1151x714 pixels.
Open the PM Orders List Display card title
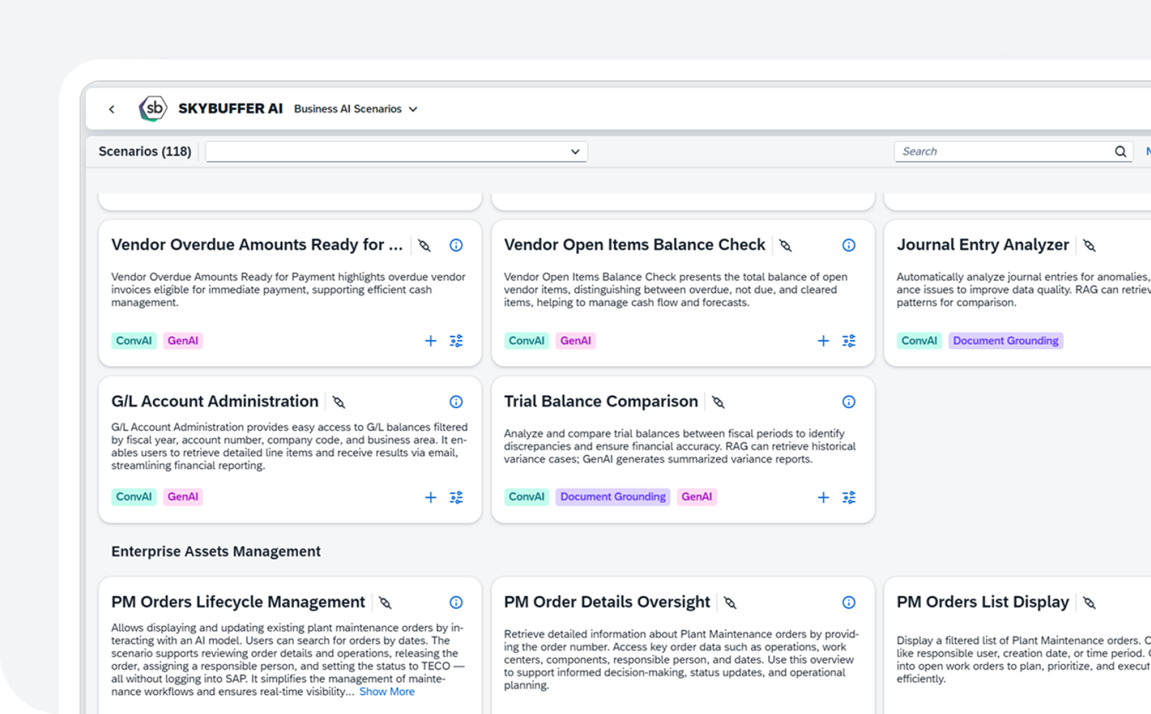coord(982,602)
